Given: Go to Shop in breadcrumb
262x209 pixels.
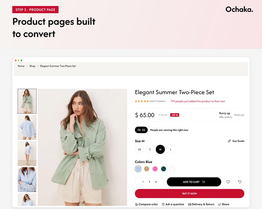Looking at the screenshot, I should (x=32, y=66).
